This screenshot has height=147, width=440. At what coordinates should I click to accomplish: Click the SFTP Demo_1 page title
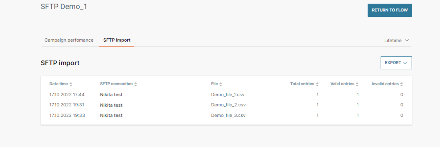click(64, 7)
